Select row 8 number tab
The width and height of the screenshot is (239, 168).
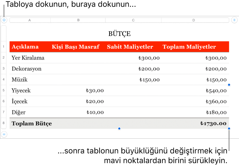click(x=4, y=123)
